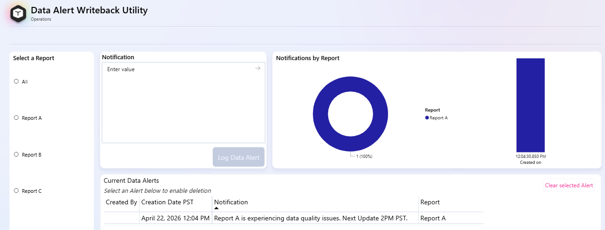Click the sort arrow under Notification header

pos(216,208)
